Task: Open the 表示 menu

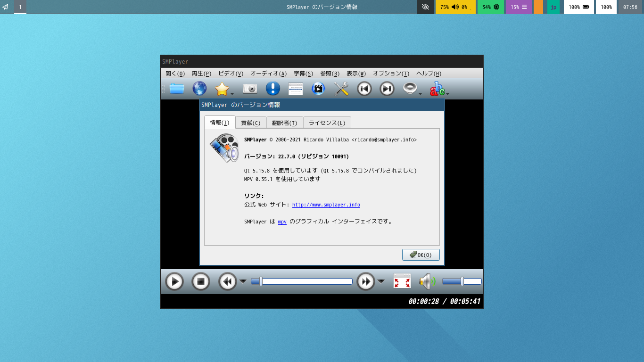Action: (356, 74)
